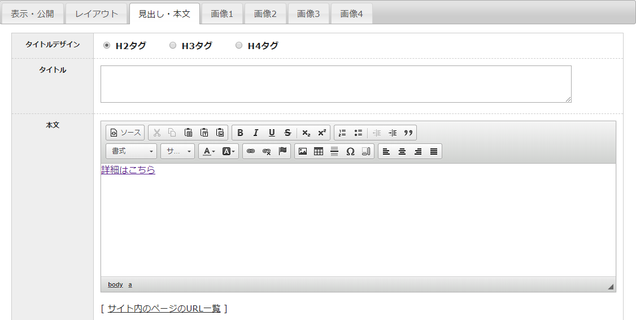This screenshot has height=320, width=636.
Task: Select the H2タグ radio button
Action: click(x=107, y=46)
